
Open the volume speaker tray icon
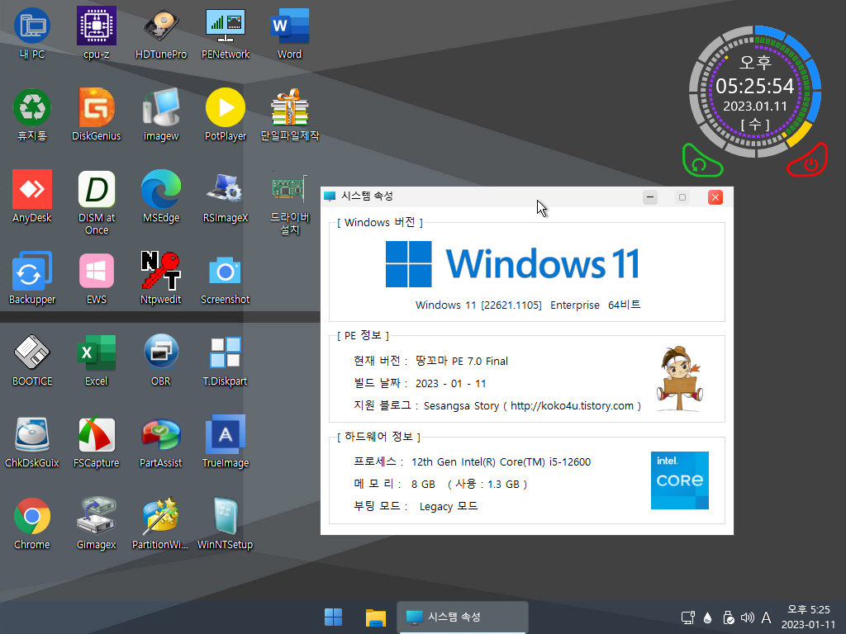[x=747, y=617]
